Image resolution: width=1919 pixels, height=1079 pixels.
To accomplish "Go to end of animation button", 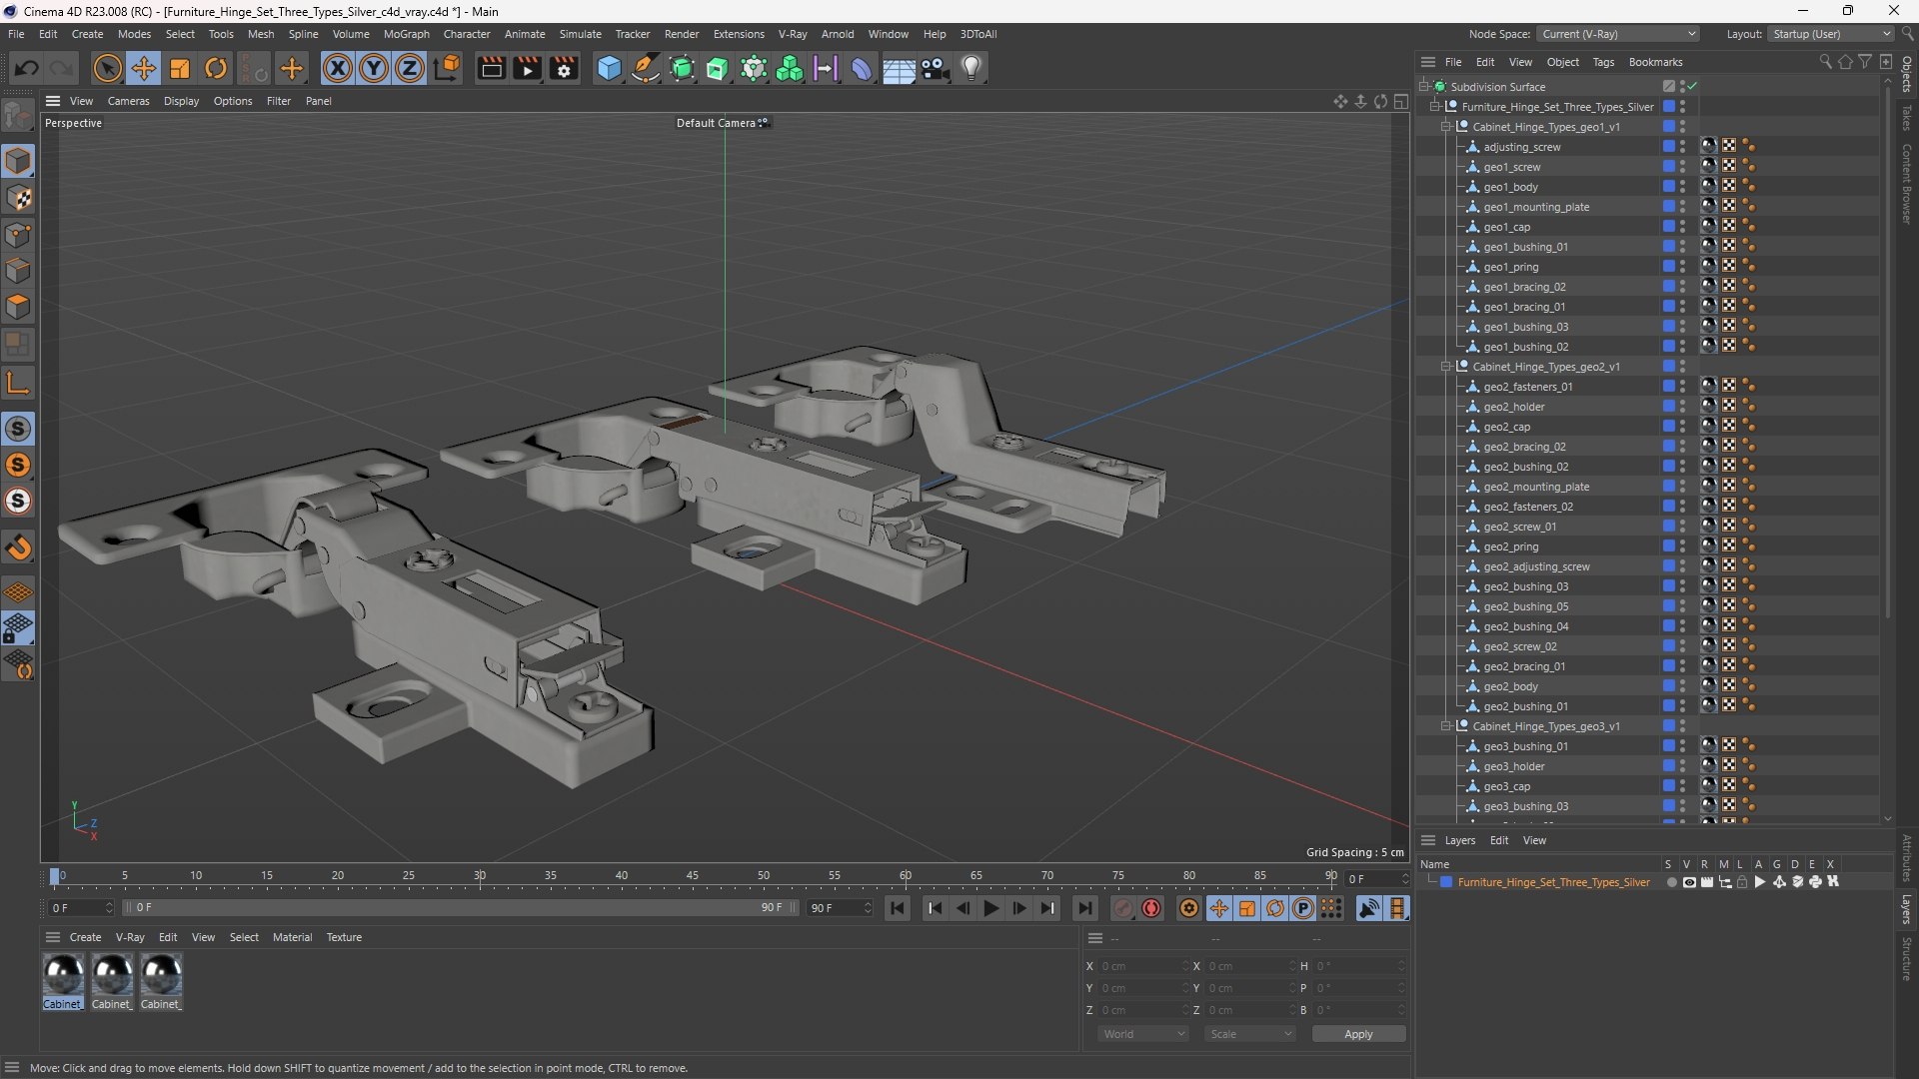I will pyautogui.click(x=1084, y=908).
